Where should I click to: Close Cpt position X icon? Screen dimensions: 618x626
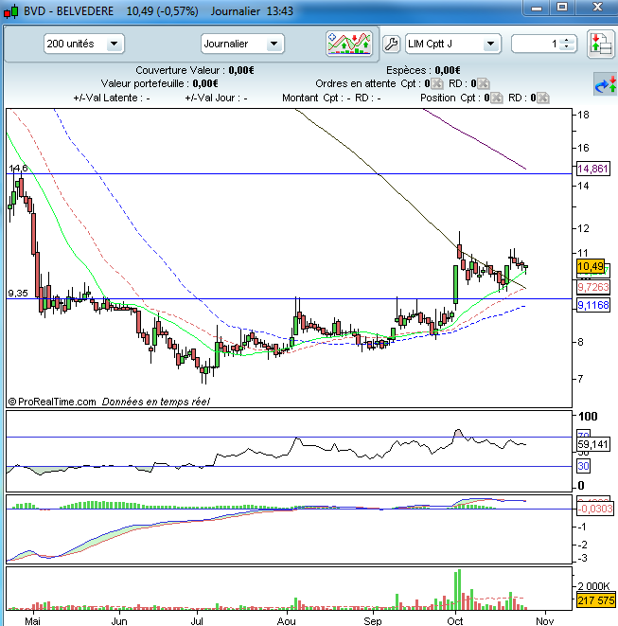tap(497, 98)
